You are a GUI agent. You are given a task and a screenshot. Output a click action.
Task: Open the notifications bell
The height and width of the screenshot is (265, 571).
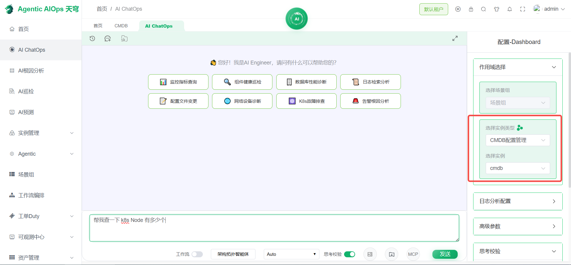(x=510, y=9)
